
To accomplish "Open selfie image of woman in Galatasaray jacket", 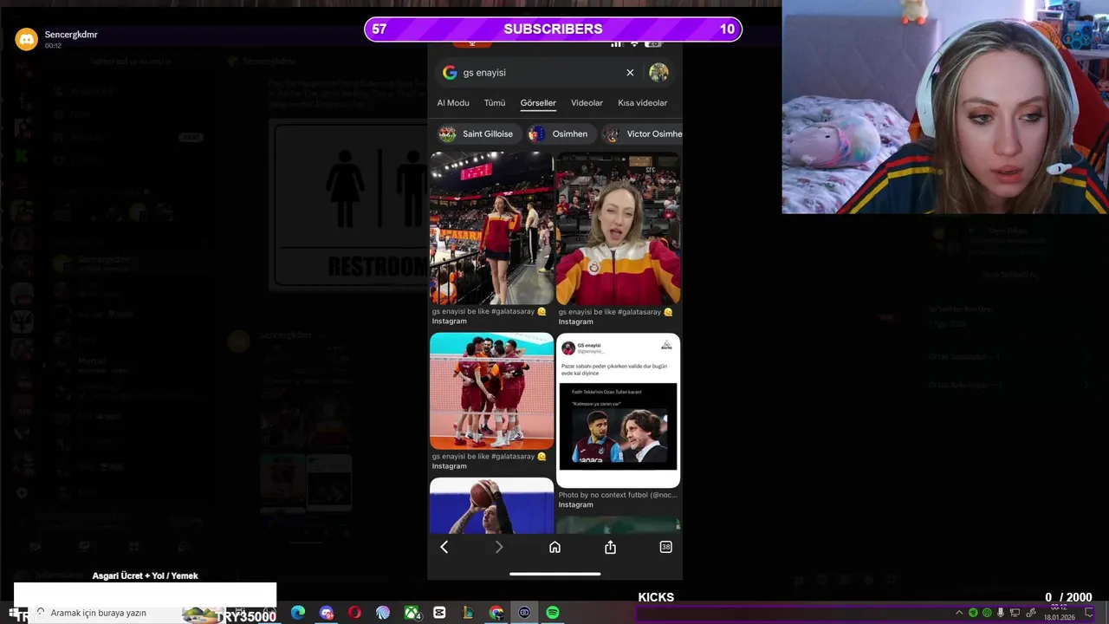I will (618, 228).
